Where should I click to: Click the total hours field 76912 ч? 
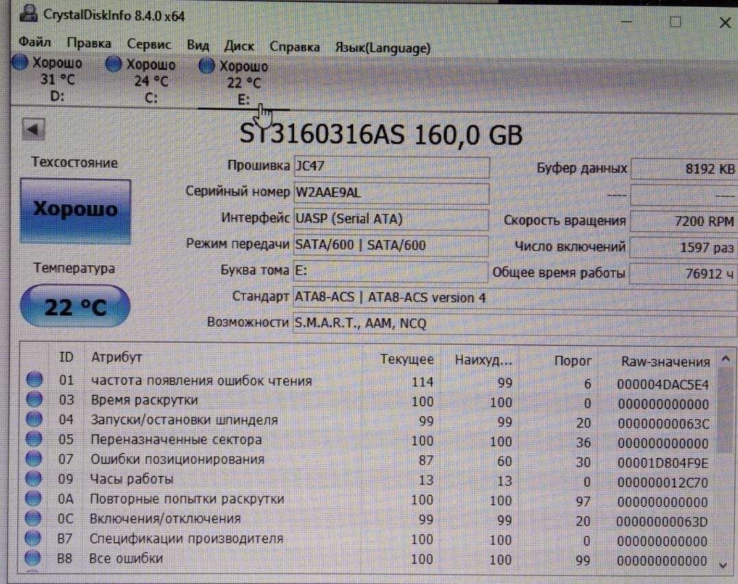point(683,273)
